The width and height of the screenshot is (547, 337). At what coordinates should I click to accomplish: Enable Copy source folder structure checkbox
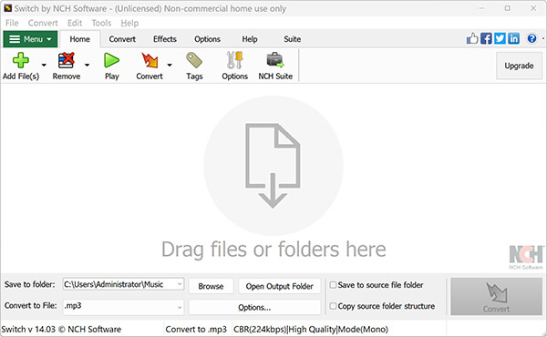pyautogui.click(x=333, y=306)
